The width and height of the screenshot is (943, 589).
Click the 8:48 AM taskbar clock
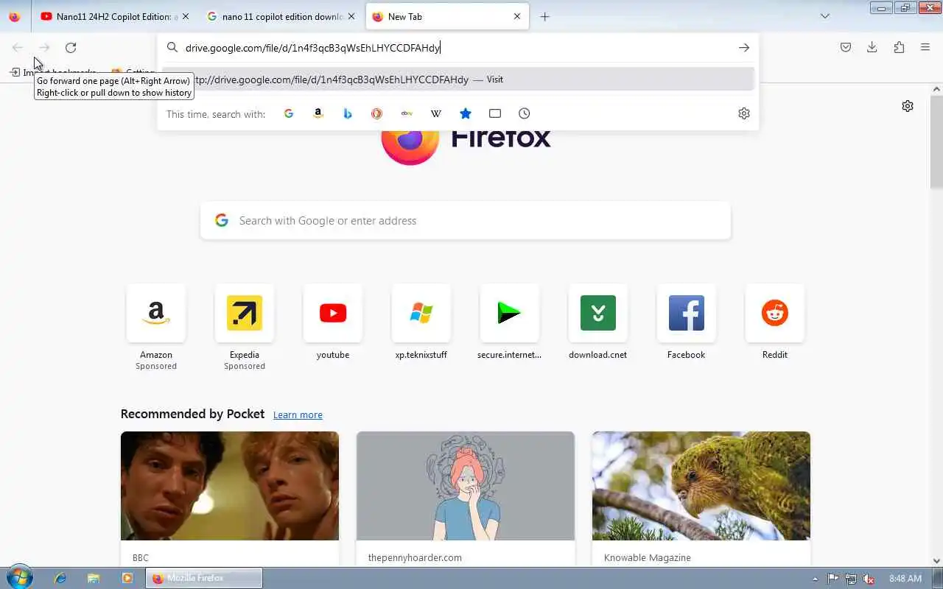point(905,579)
